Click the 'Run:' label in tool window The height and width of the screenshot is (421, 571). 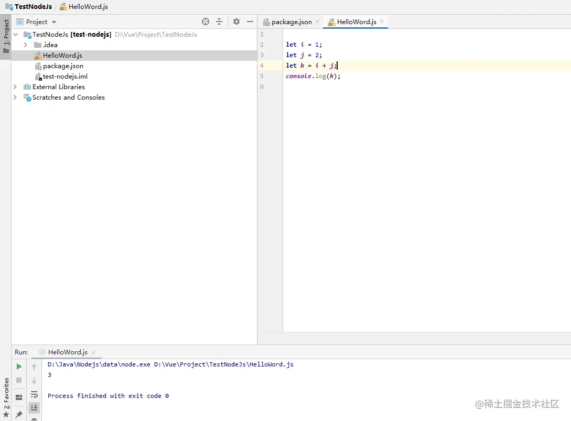tap(21, 352)
